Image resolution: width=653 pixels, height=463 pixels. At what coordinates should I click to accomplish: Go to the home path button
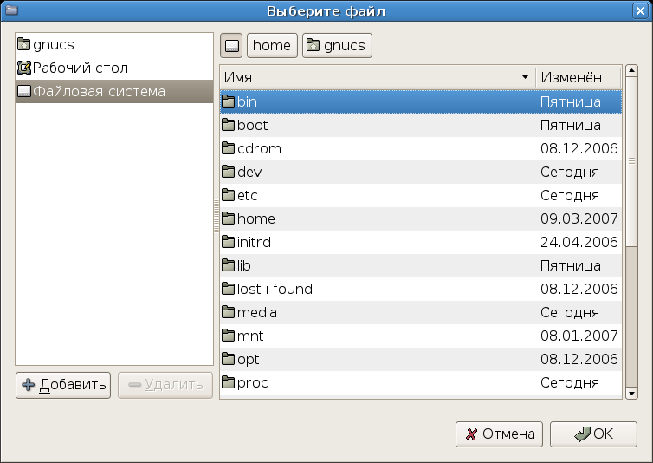(272, 45)
